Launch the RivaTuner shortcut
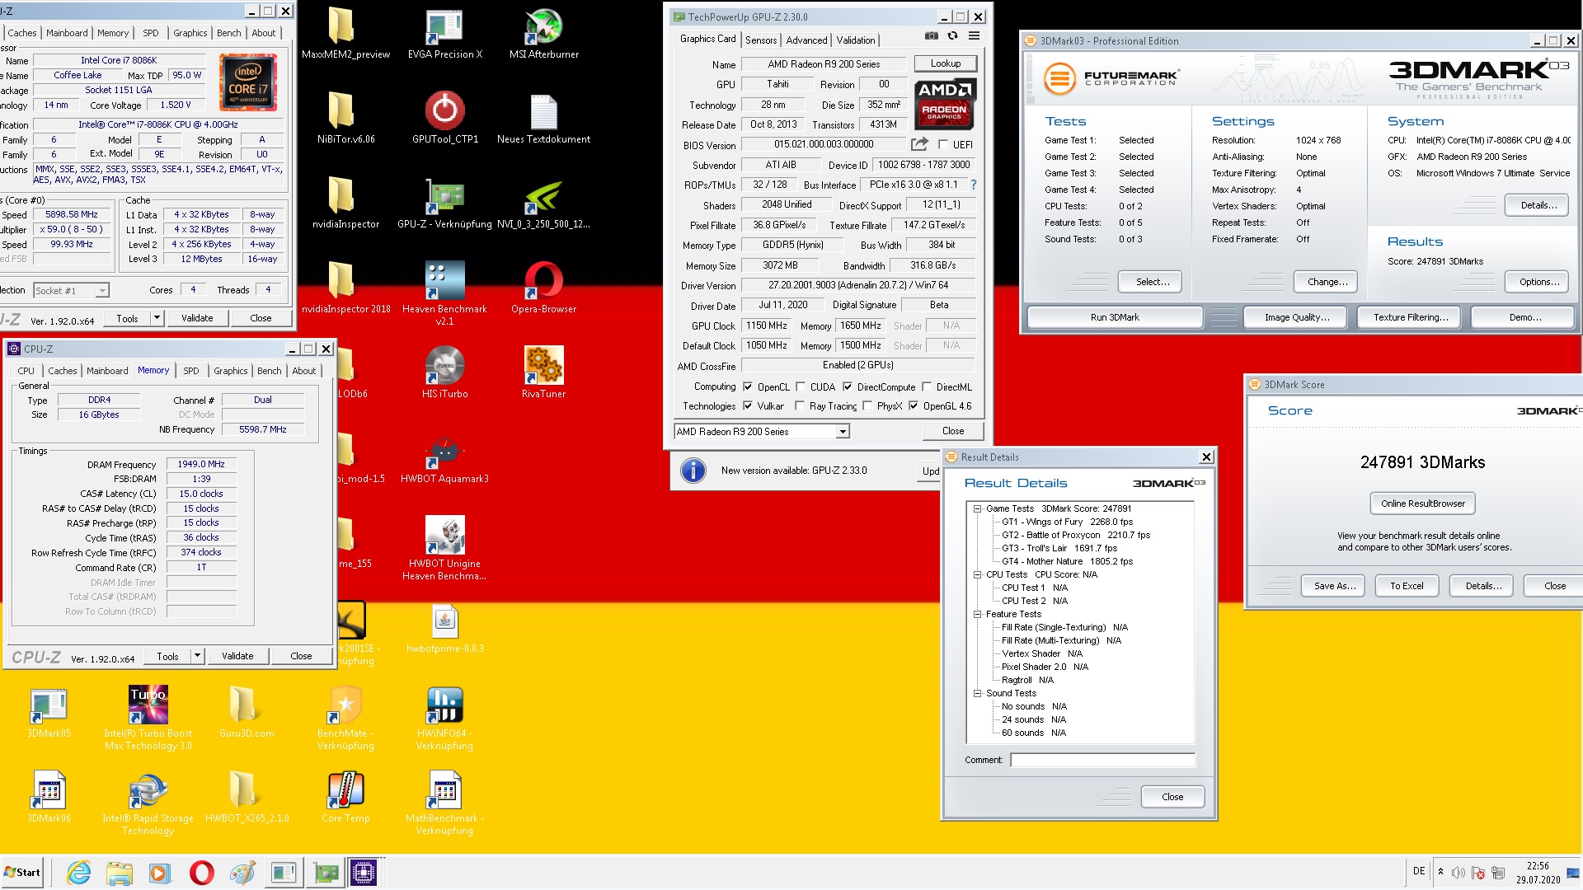1583x890 pixels. (x=543, y=372)
